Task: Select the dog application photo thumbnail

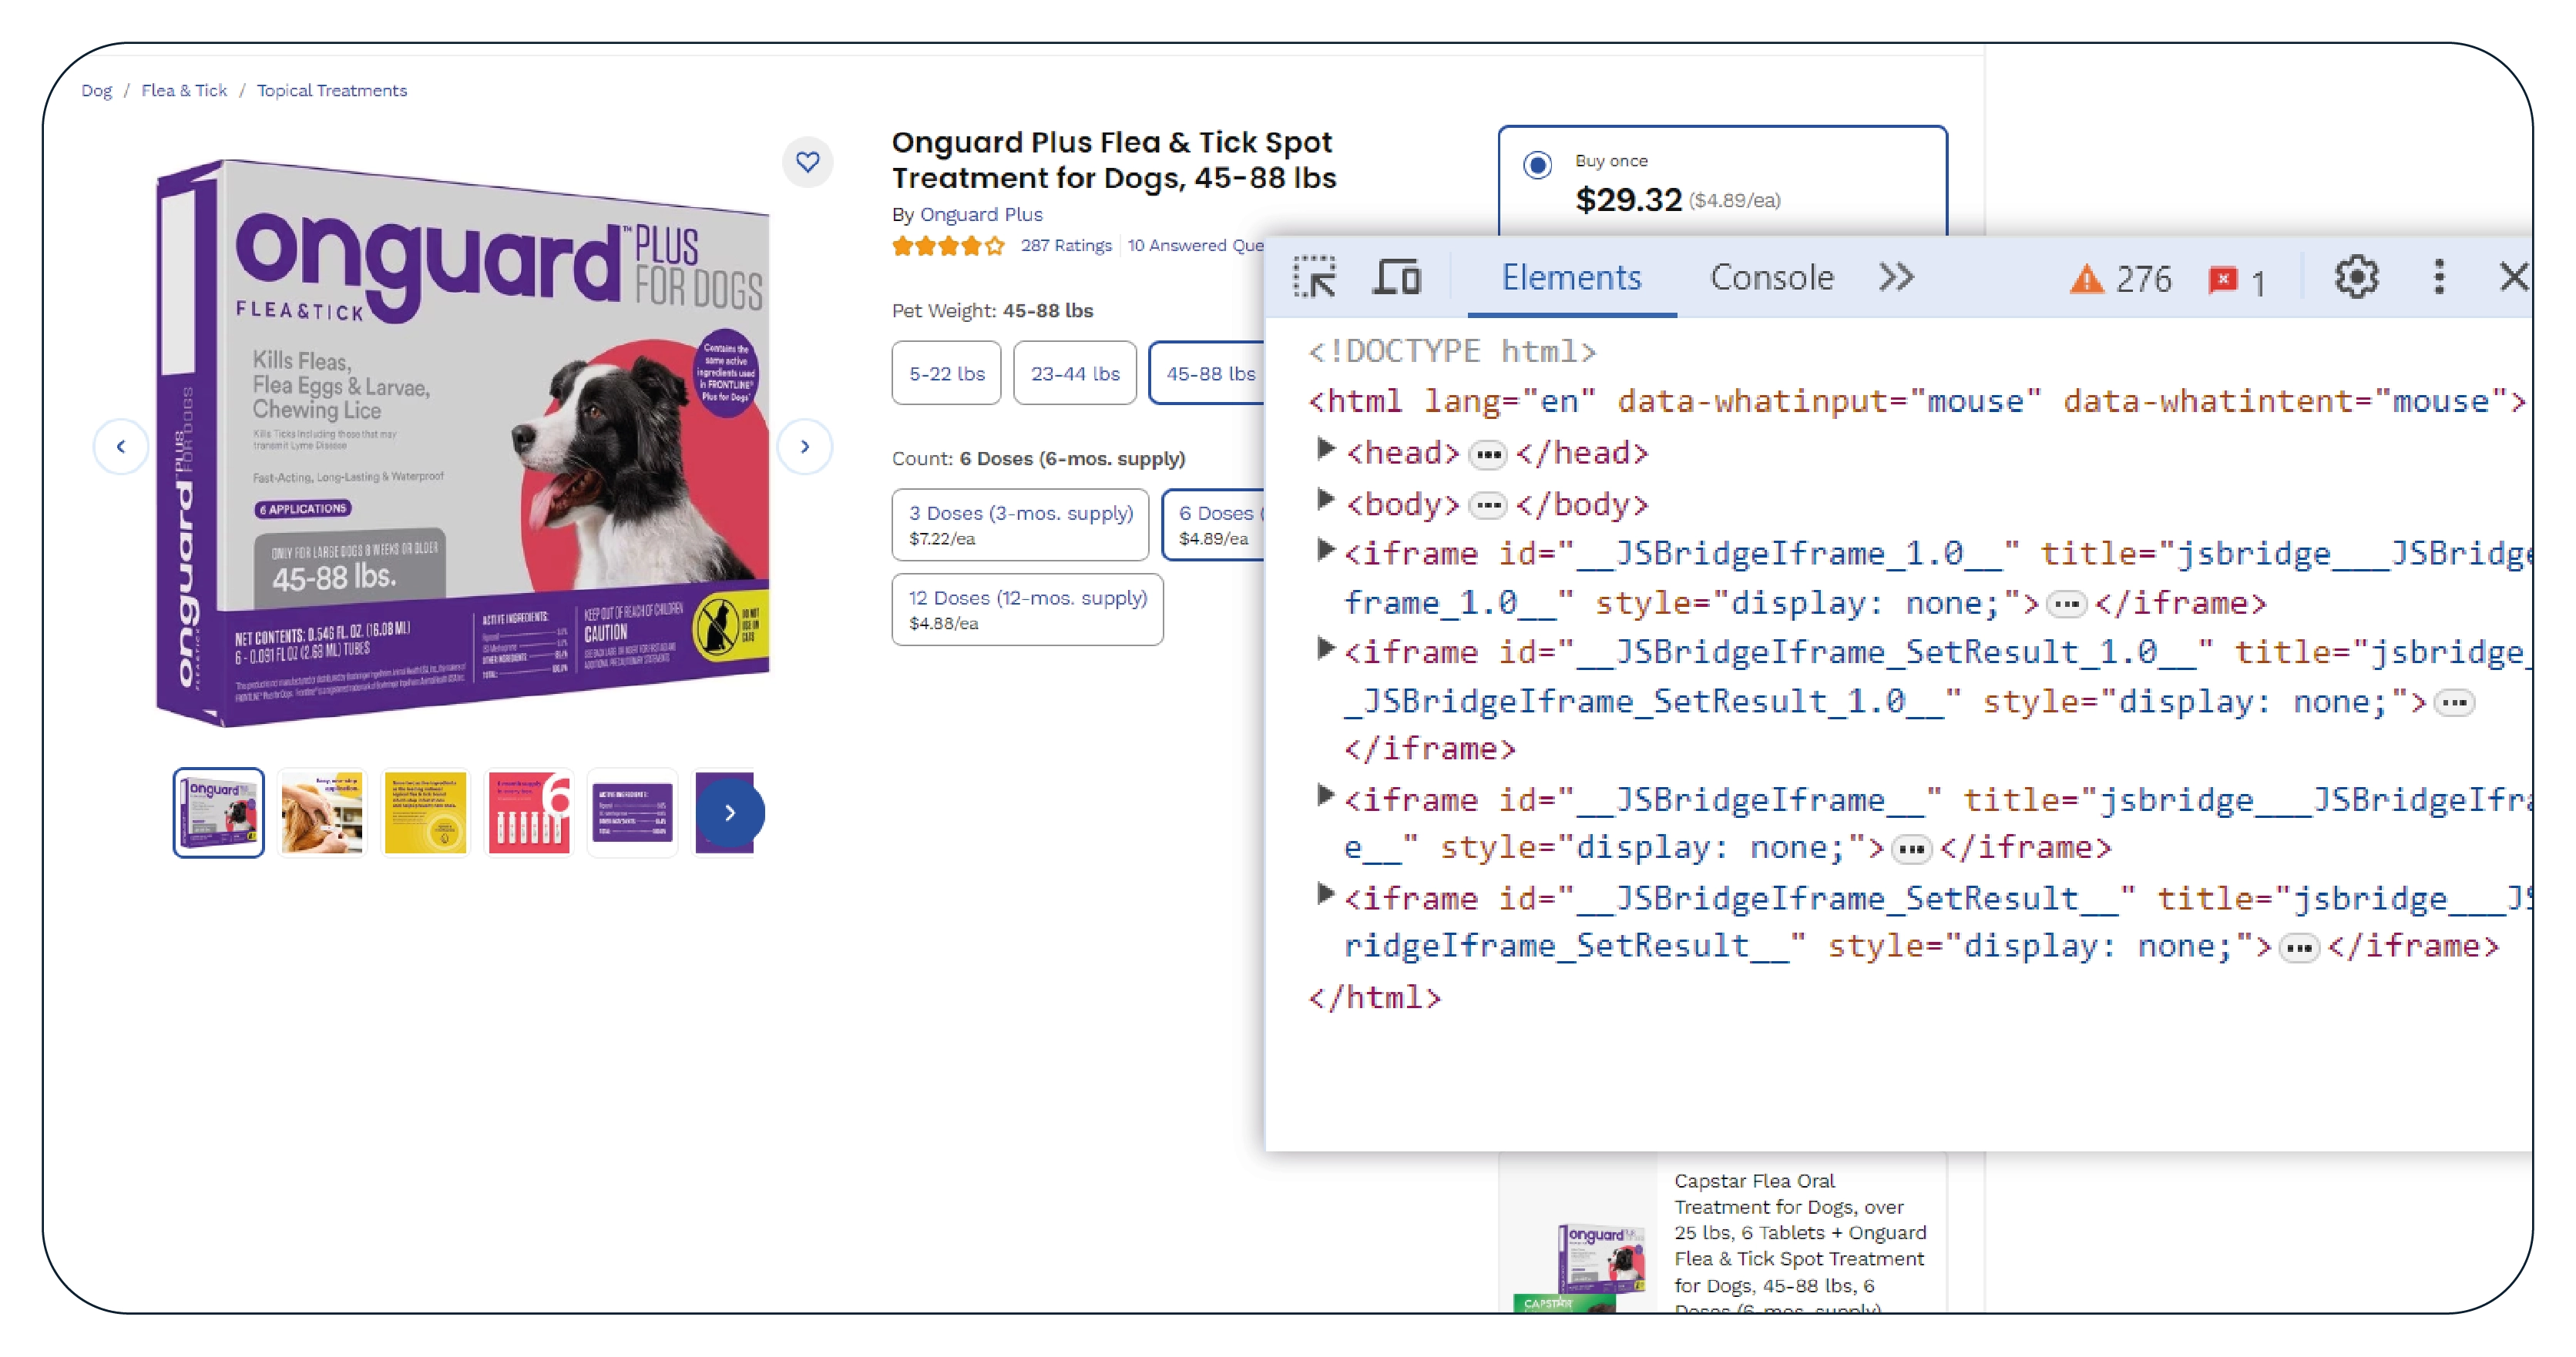Action: click(322, 813)
